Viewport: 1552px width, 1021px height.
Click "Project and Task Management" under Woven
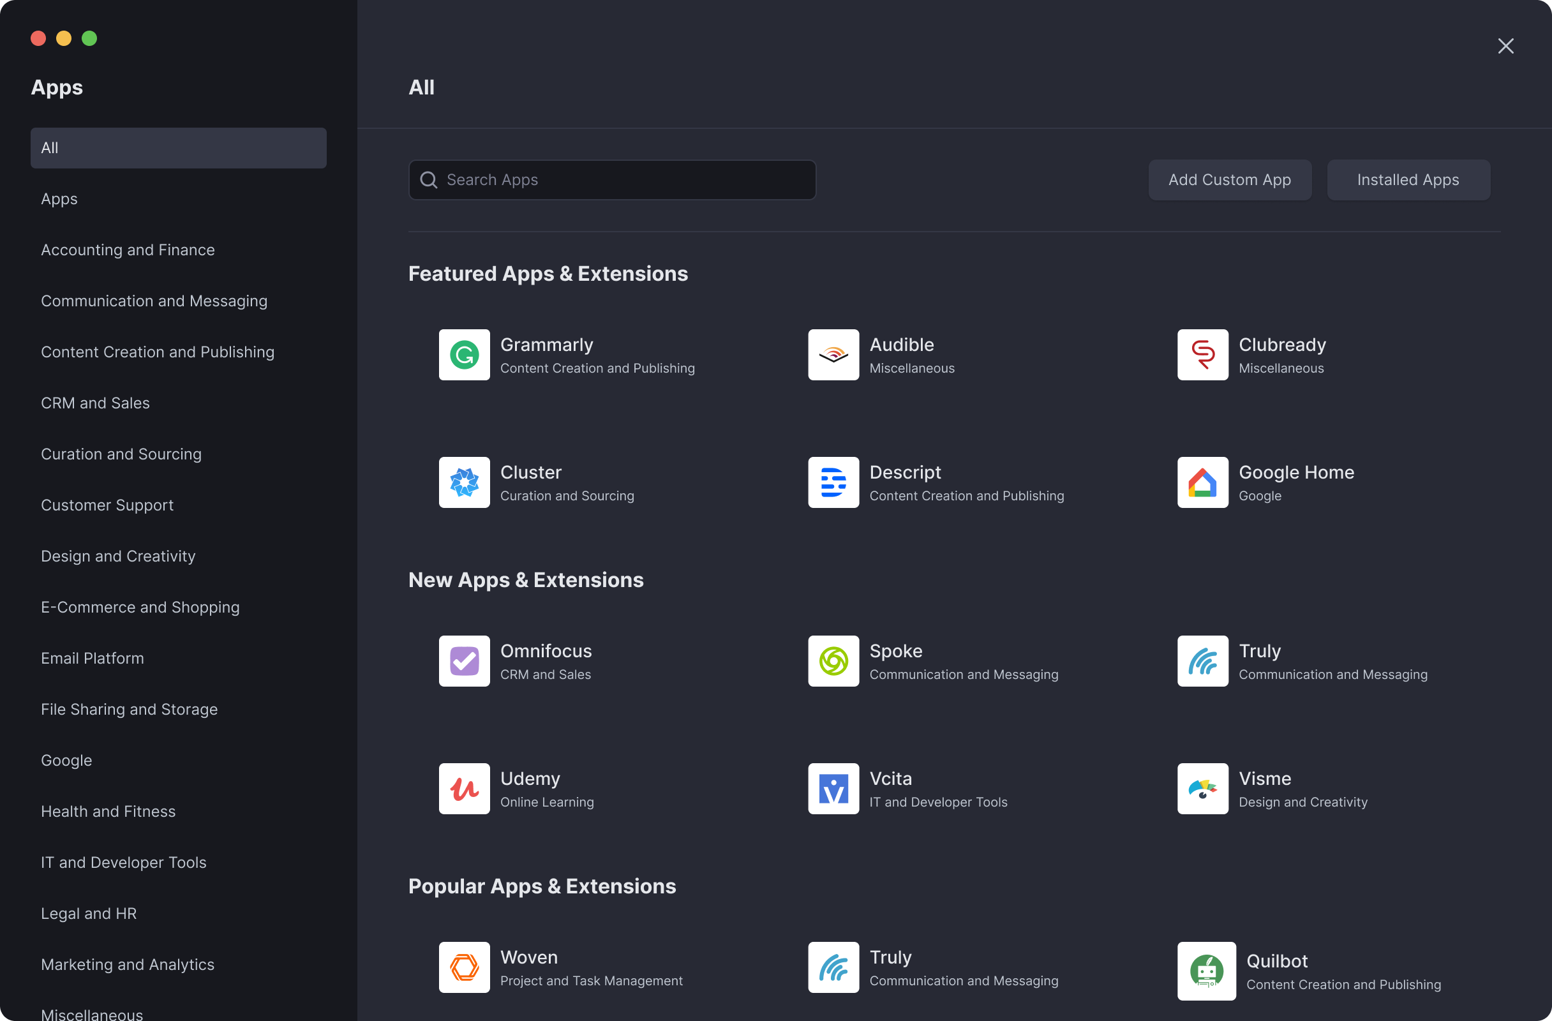[592, 981]
